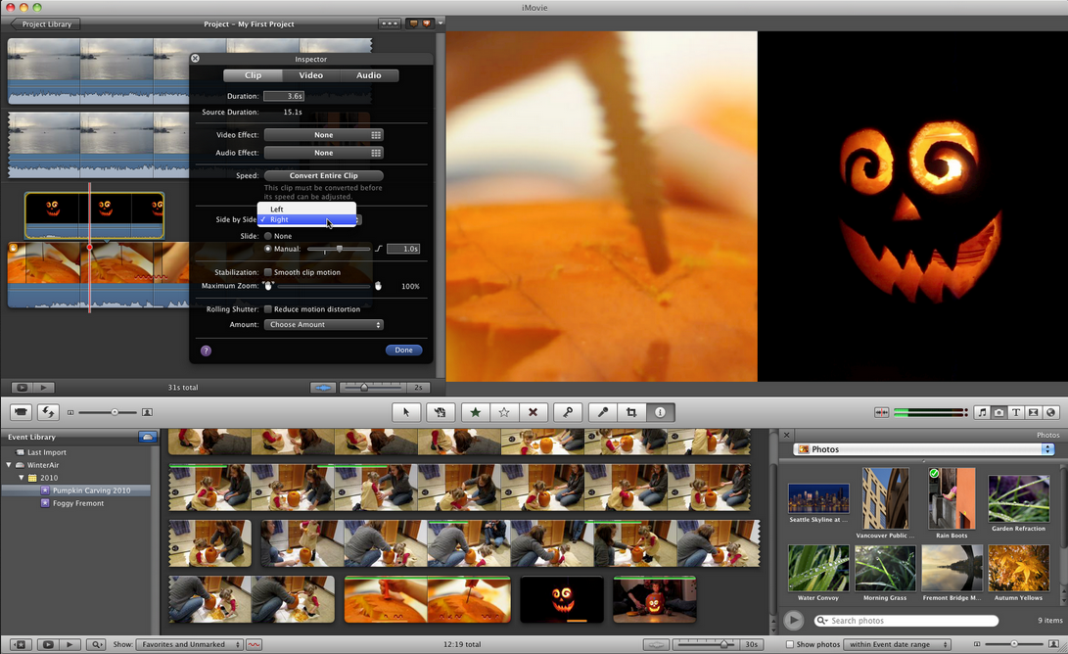This screenshot has height=654, width=1068.
Task: Open the Keywords tool
Action: pyautogui.click(x=567, y=412)
